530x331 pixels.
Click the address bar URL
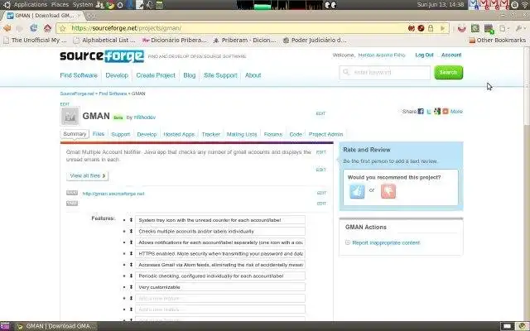127,28
